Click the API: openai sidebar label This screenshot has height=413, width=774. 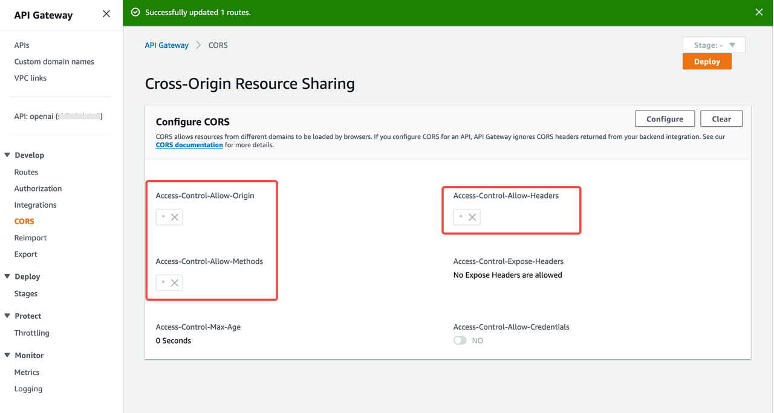[58, 116]
